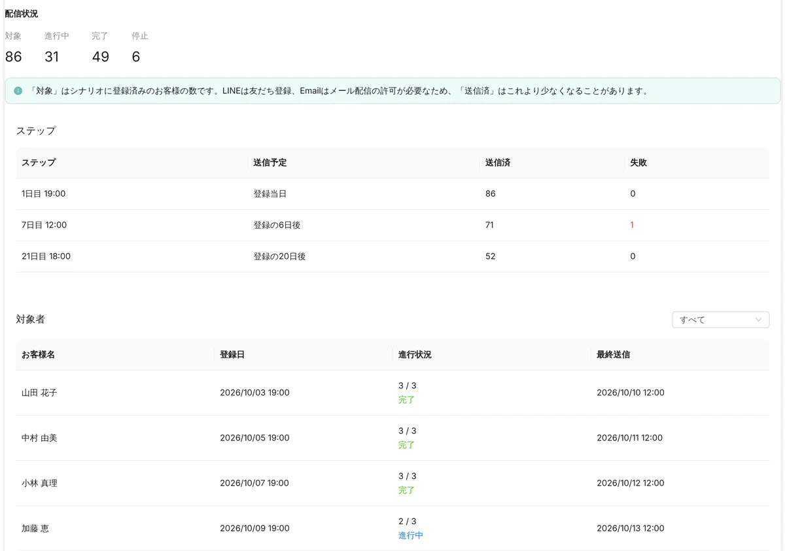Click the ステップ section heading

(36, 131)
